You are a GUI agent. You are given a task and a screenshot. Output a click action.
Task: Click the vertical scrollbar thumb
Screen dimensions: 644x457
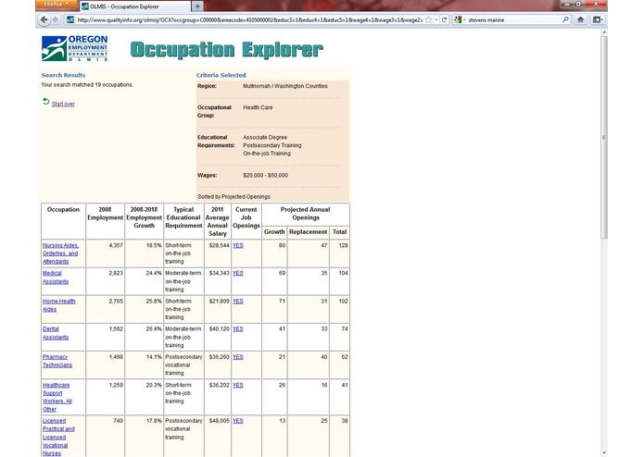tap(603, 137)
